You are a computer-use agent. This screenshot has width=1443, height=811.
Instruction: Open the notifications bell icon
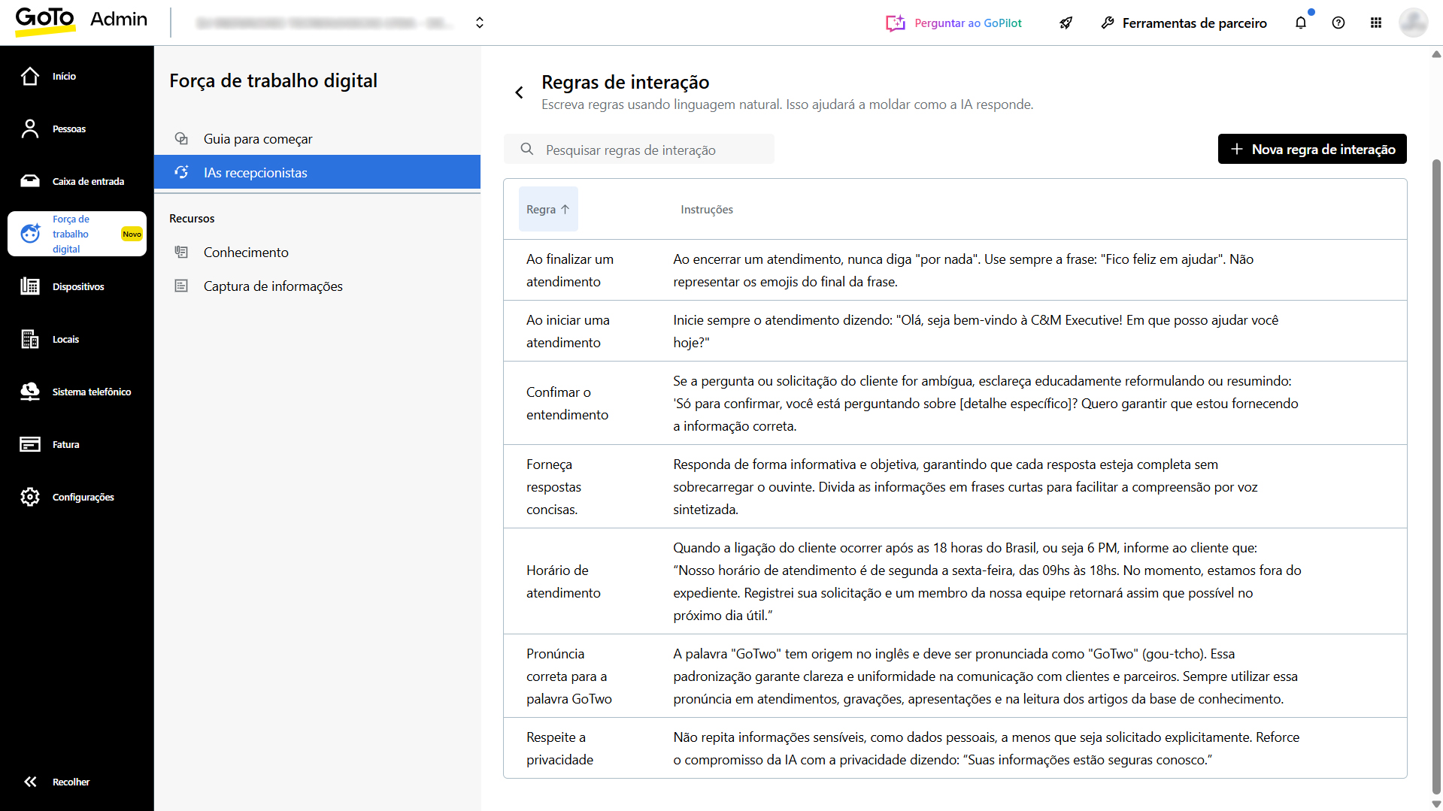coord(1301,23)
